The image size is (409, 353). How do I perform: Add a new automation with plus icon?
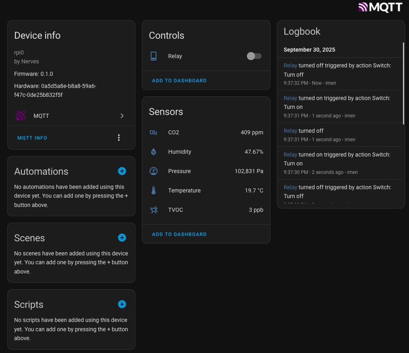click(122, 171)
